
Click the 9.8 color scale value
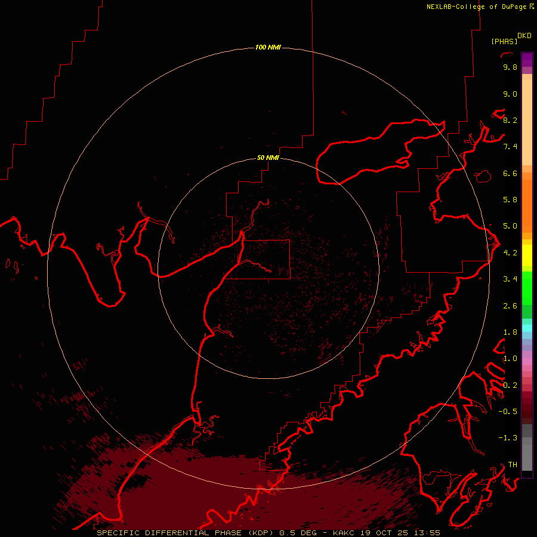pyautogui.click(x=510, y=67)
